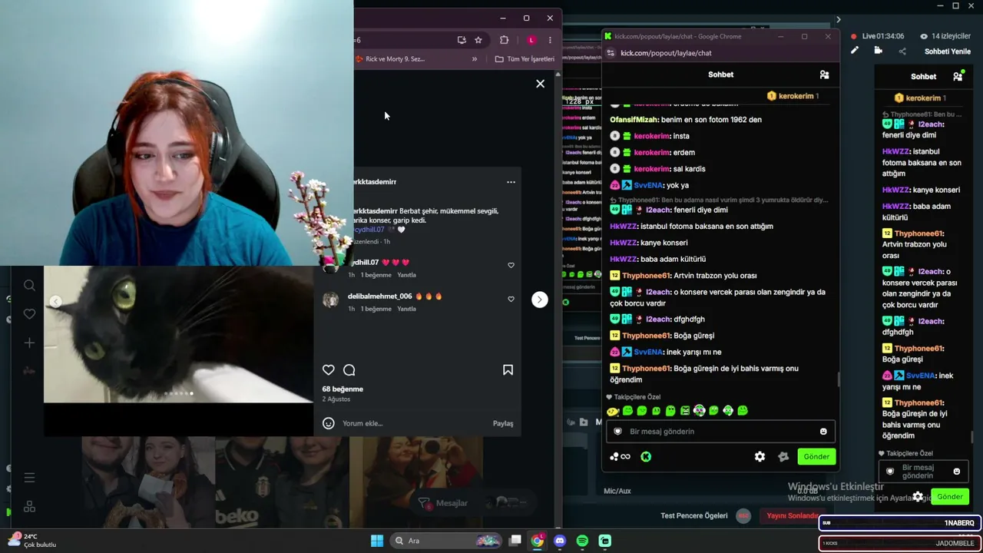The width and height of the screenshot is (983, 553).
Task: Click the moderator badge icon beside chat gear
Action: [783, 457]
